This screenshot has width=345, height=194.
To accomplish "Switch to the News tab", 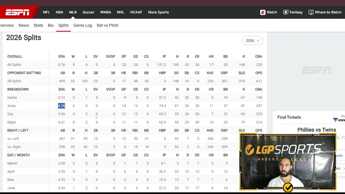I will 24,25.
